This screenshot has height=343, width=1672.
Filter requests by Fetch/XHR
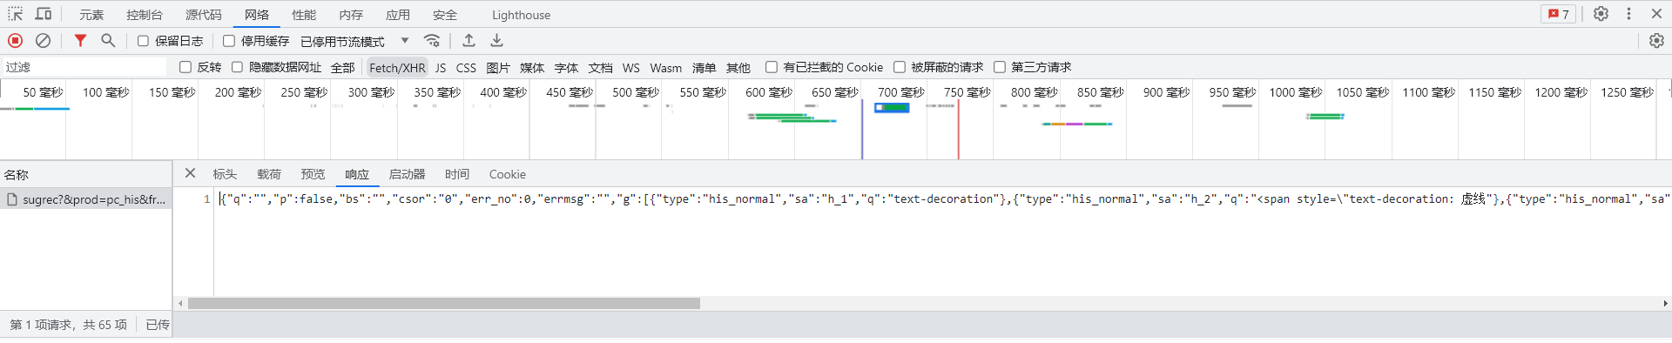click(x=397, y=67)
